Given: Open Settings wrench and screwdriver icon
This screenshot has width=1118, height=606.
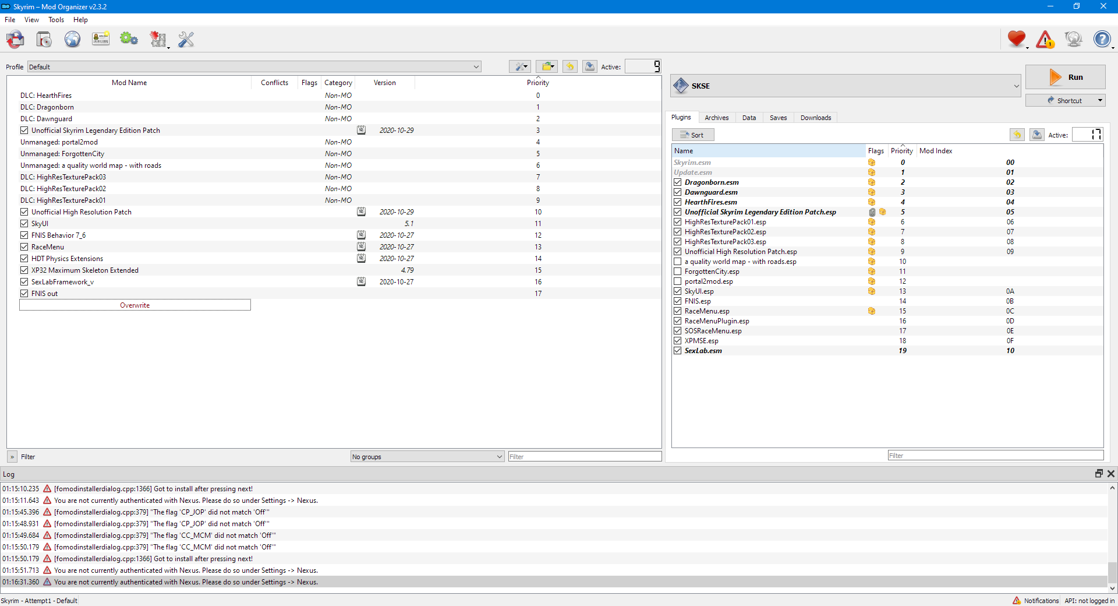Looking at the screenshot, I should [x=186, y=40].
